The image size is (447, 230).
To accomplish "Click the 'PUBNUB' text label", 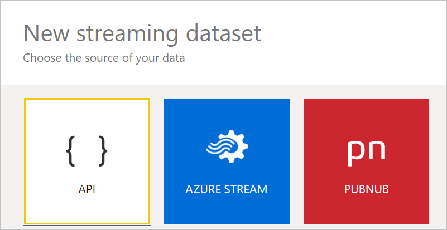I will click(366, 189).
